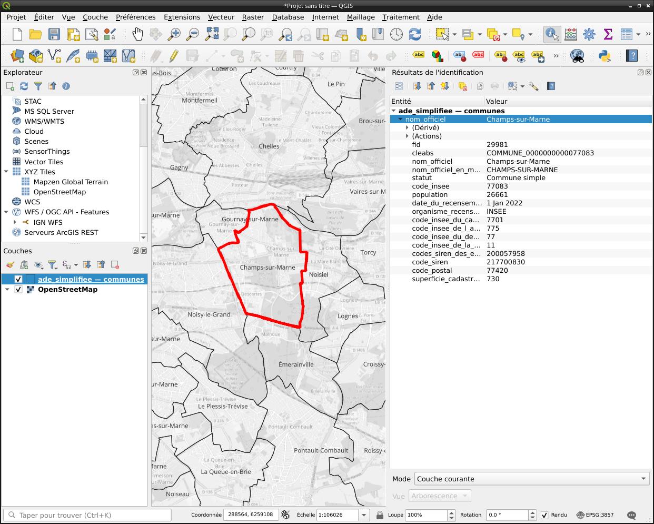
Task: Toggle the Rendu checkbox in status bar
Action: (x=544, y=515)
